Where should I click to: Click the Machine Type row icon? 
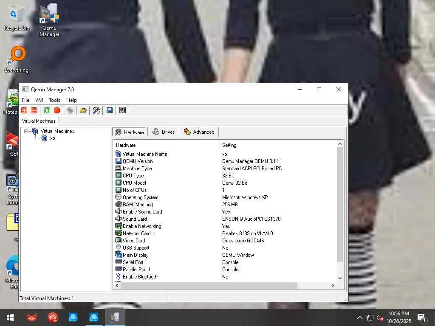[119, 168]
